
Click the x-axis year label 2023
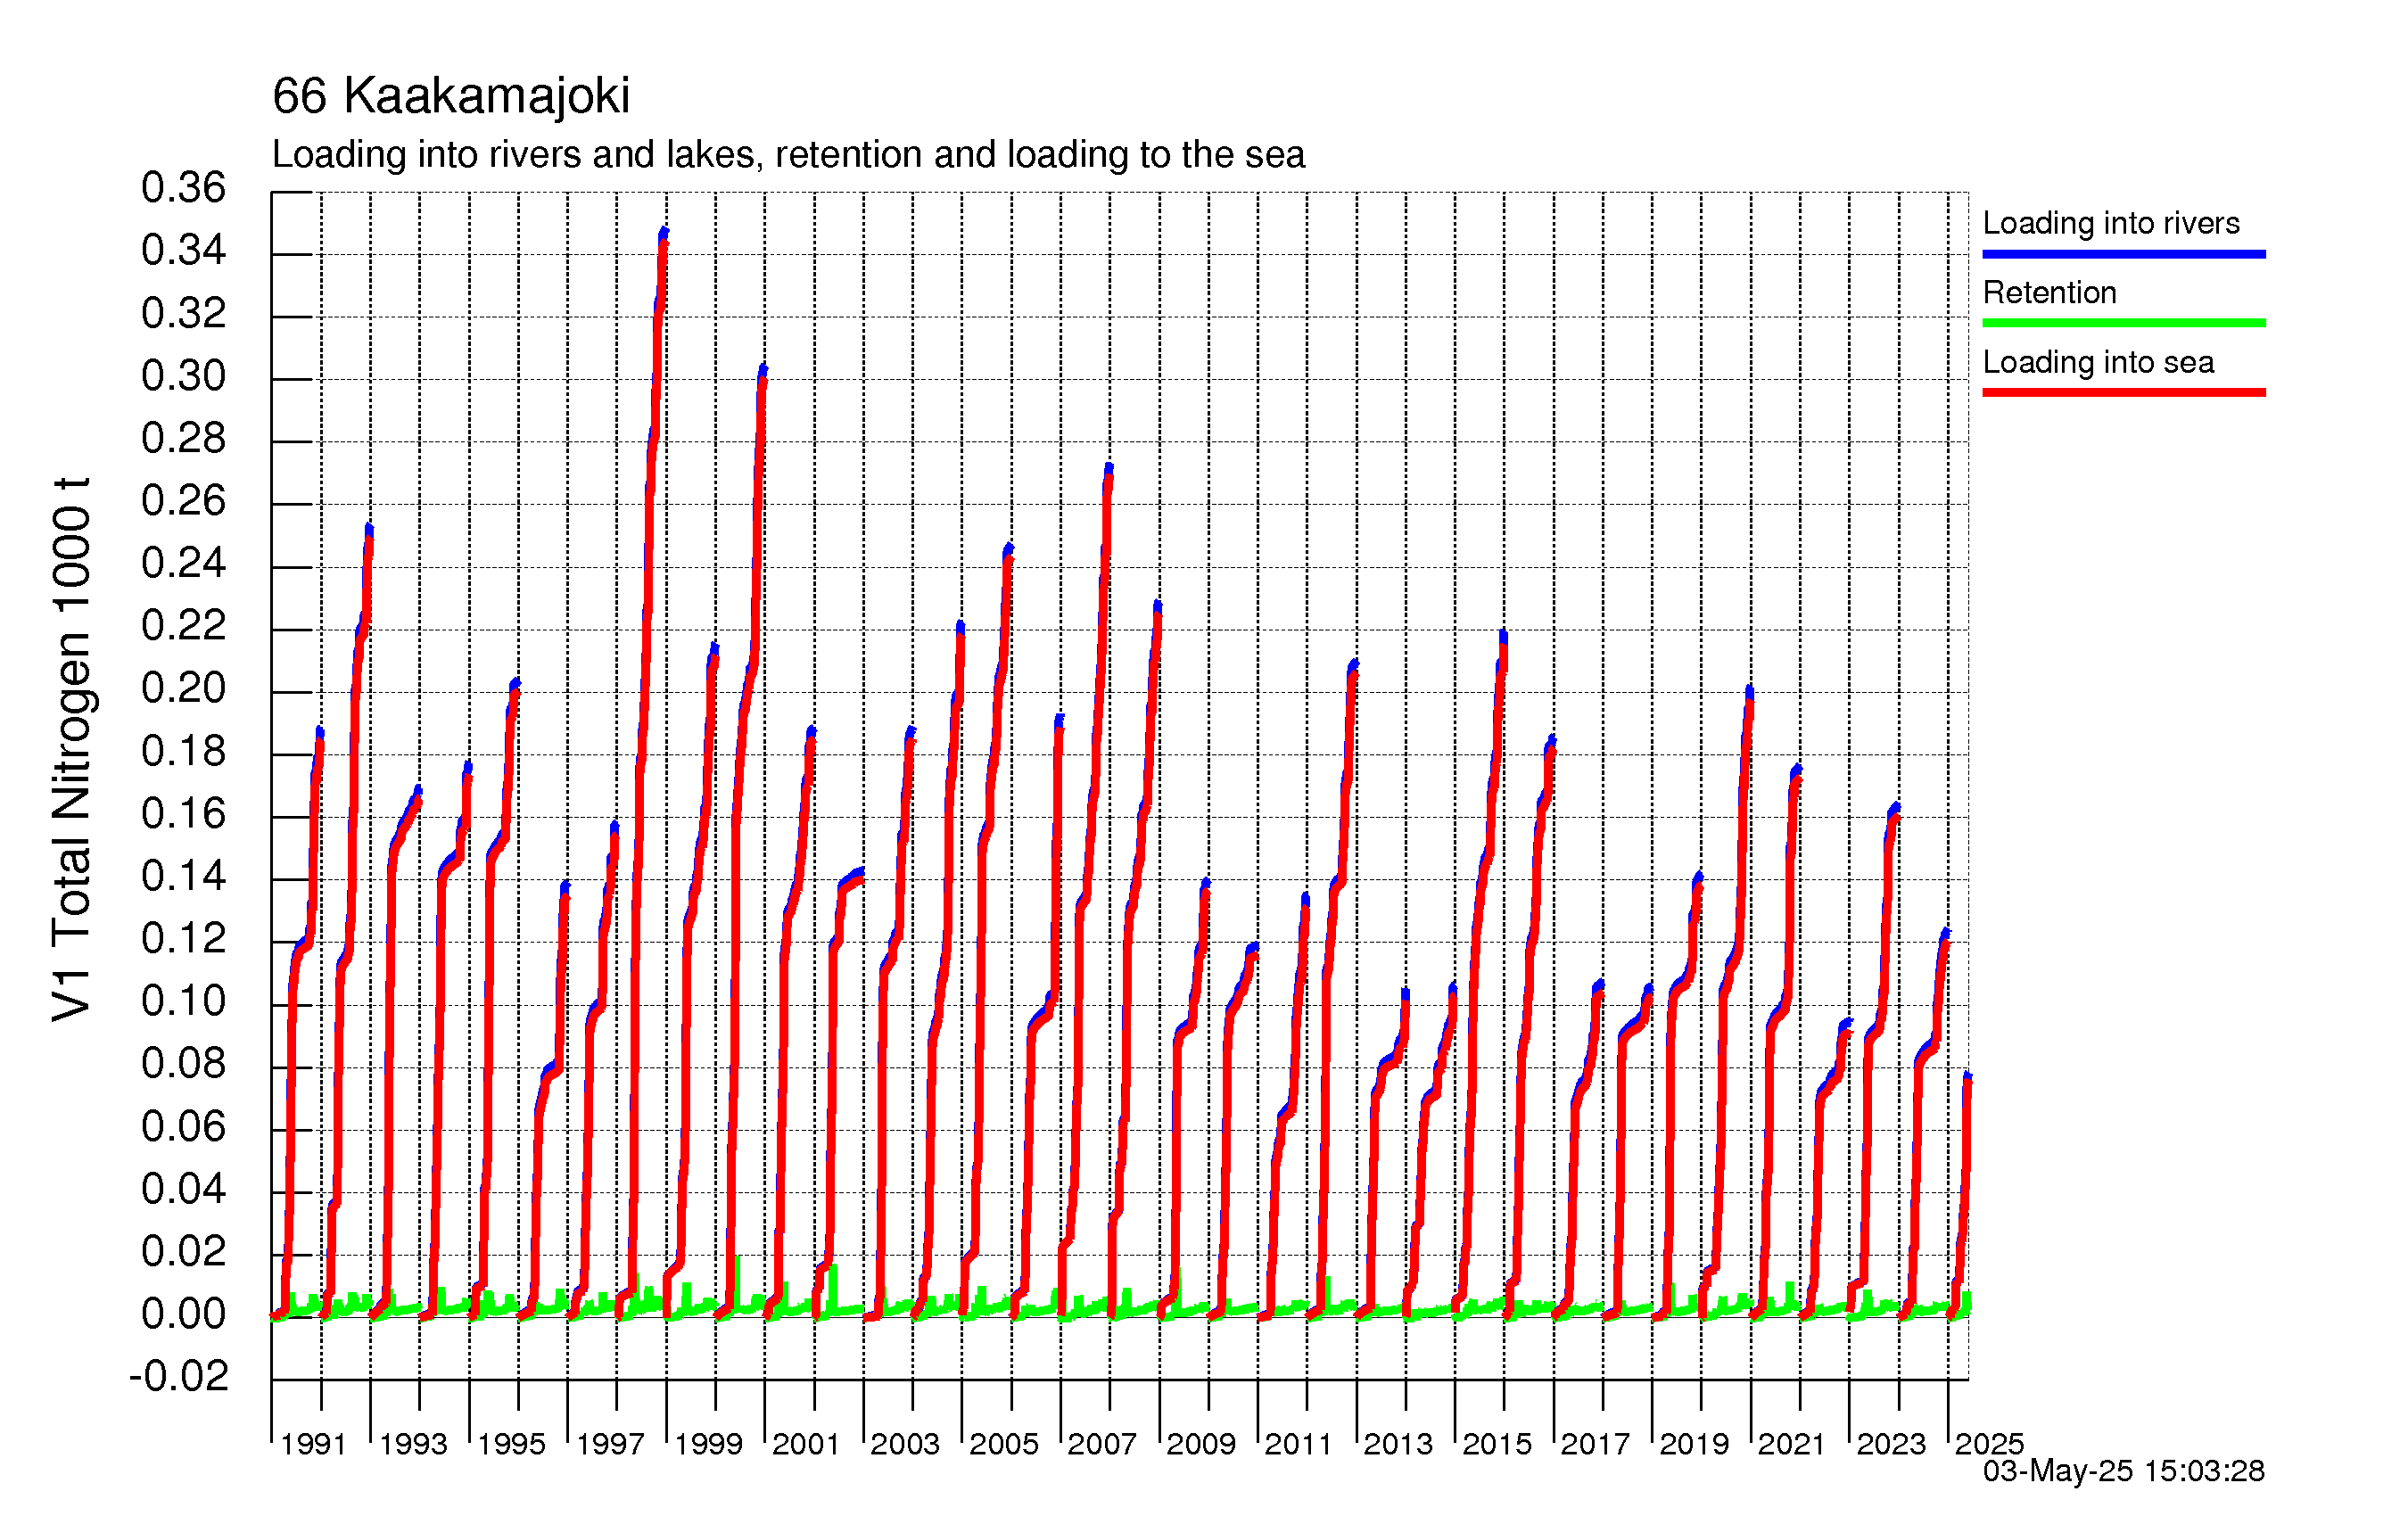point(1891,1444)
